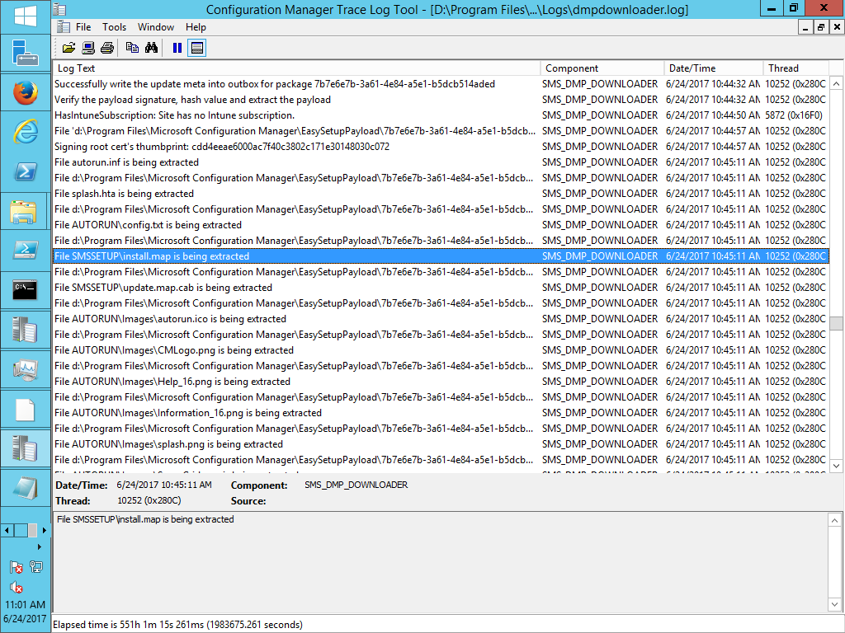
Task: Open the Performance Monitor taskbar icon
Action: click(26, 370)
